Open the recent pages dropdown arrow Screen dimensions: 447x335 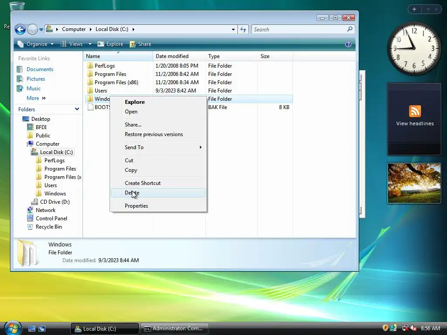point(41,29)
